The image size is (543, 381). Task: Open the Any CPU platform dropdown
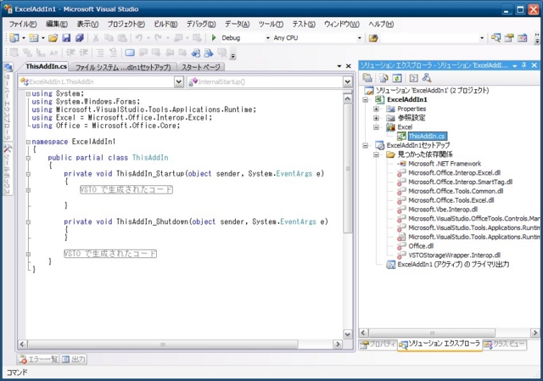point(360,37)
